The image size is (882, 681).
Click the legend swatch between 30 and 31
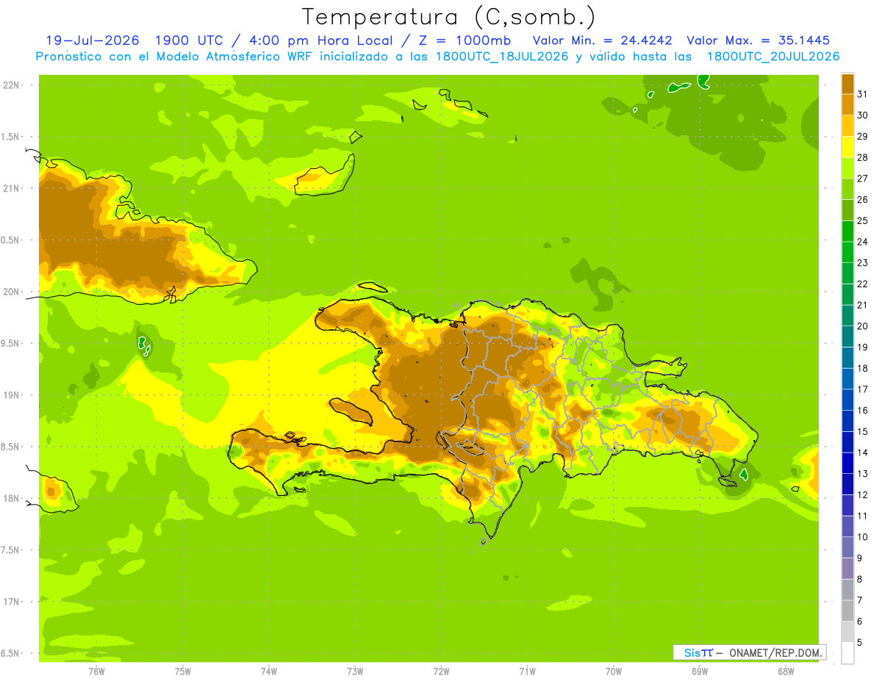(847, 105)
